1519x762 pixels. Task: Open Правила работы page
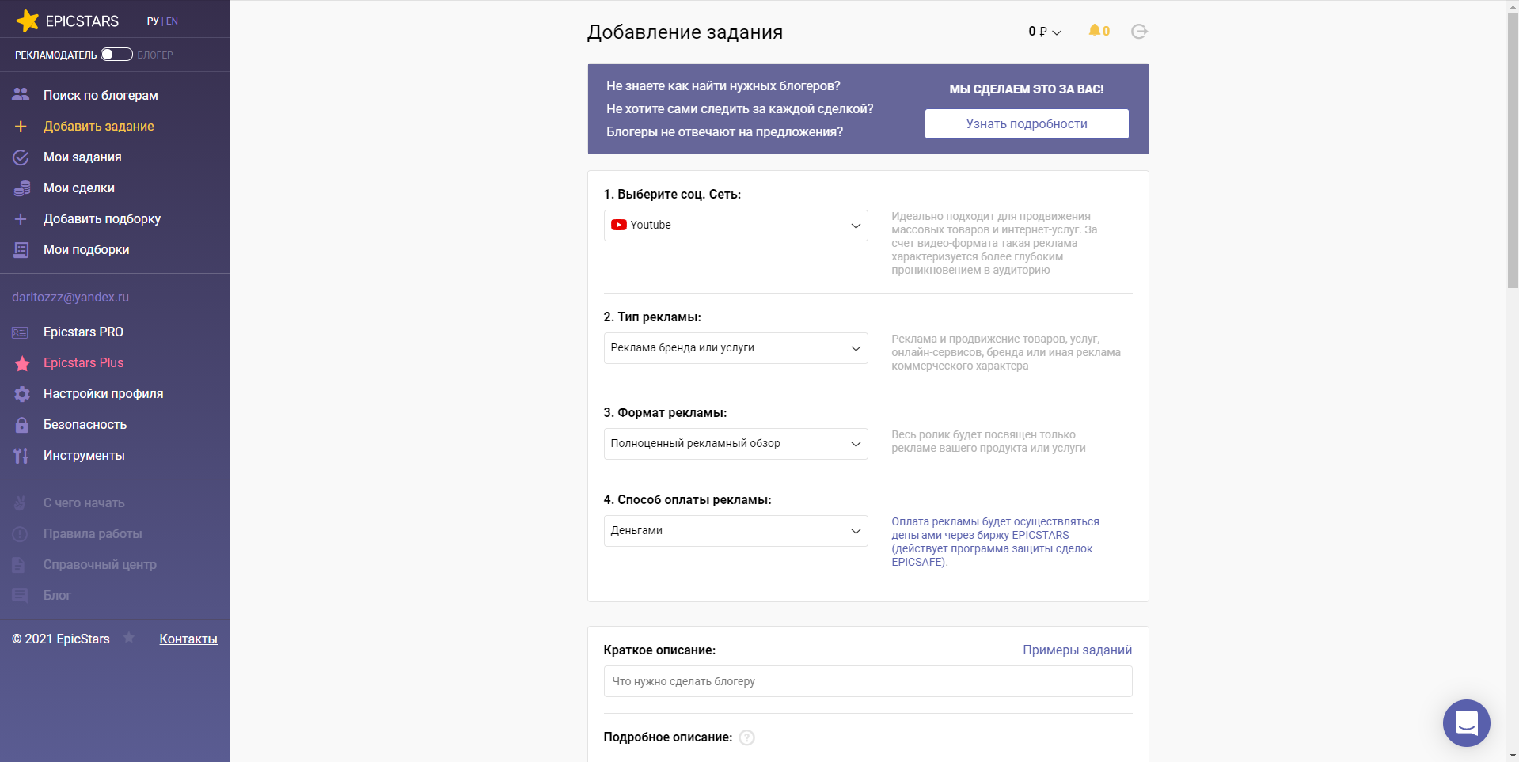coord(93,533)
